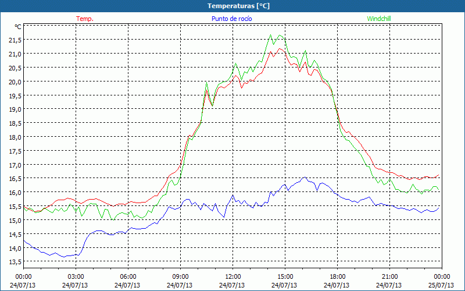Click the Temp. legend label
The width and height of the screenshot is (465, 291).
85,19
